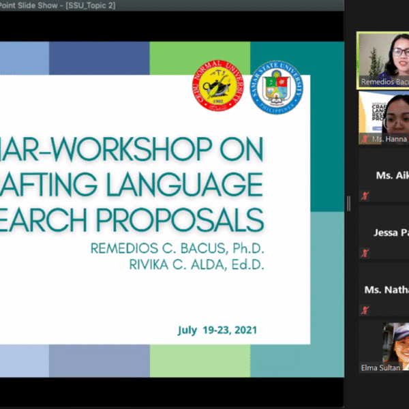Click the Remedios Bacus name label
This screenshot has height=409, width=409.
(384, 82)
